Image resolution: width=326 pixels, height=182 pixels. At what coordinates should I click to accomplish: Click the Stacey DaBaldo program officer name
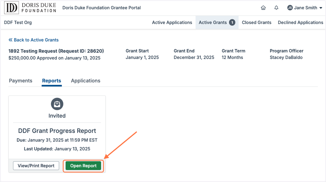tap(286, 57)
